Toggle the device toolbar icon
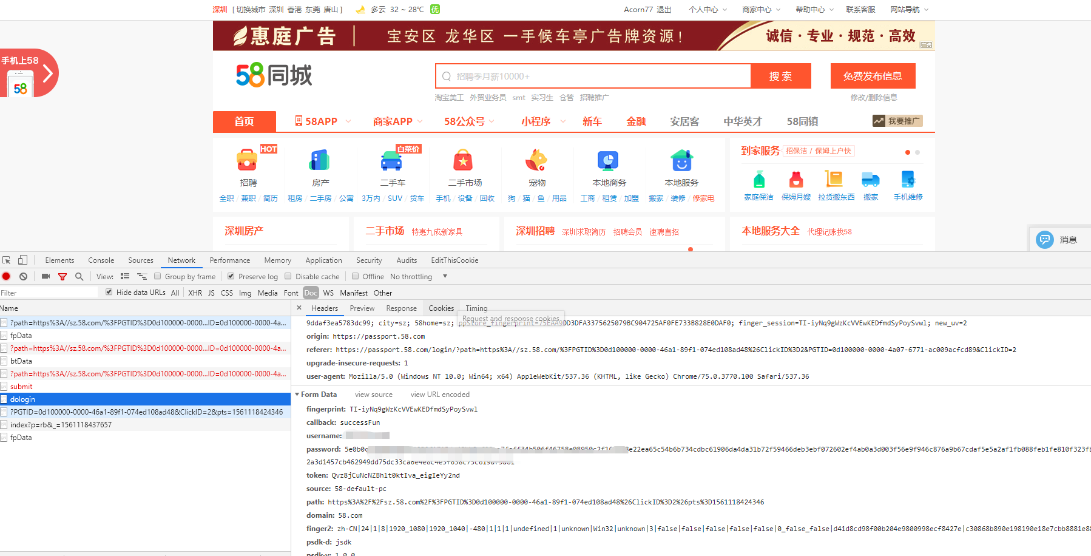The image size is (1091, 556). (22, 260)
